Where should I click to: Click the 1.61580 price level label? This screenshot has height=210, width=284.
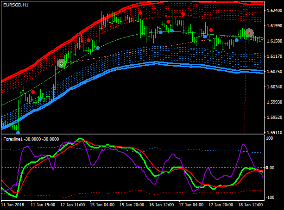click(275, 41)
